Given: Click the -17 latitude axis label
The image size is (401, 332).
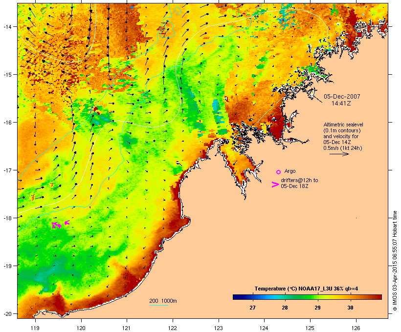Looking at the screenshot, I should (x=7, y=170).
